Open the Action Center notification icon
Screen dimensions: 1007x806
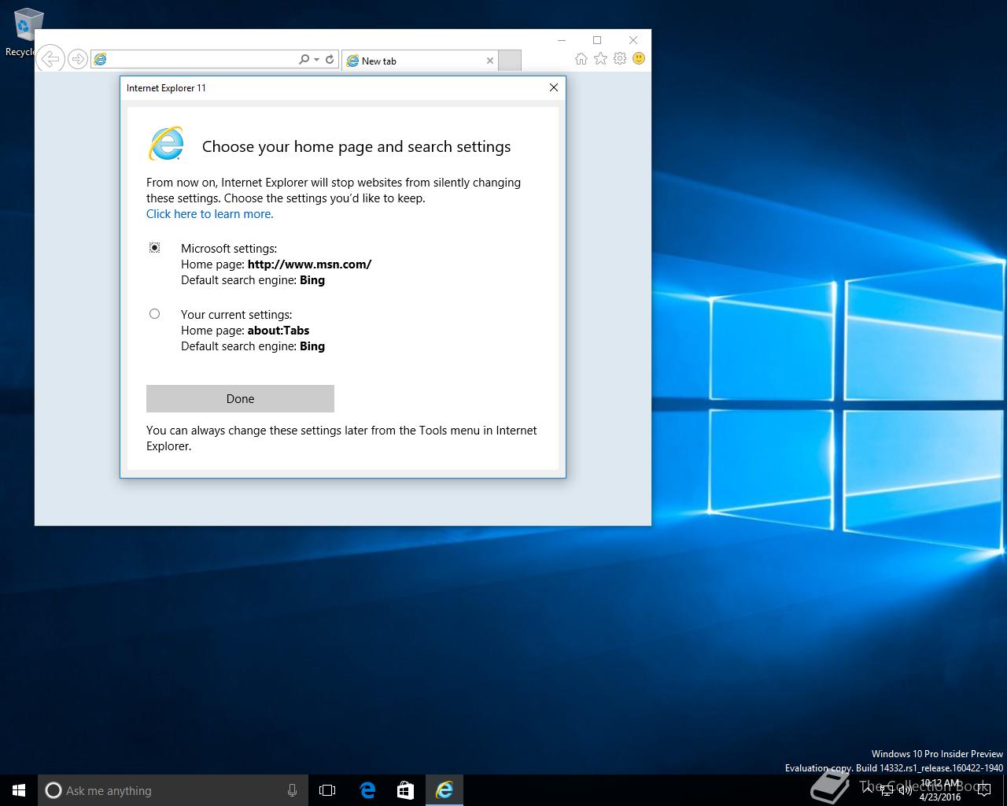[x=983, y=790]
